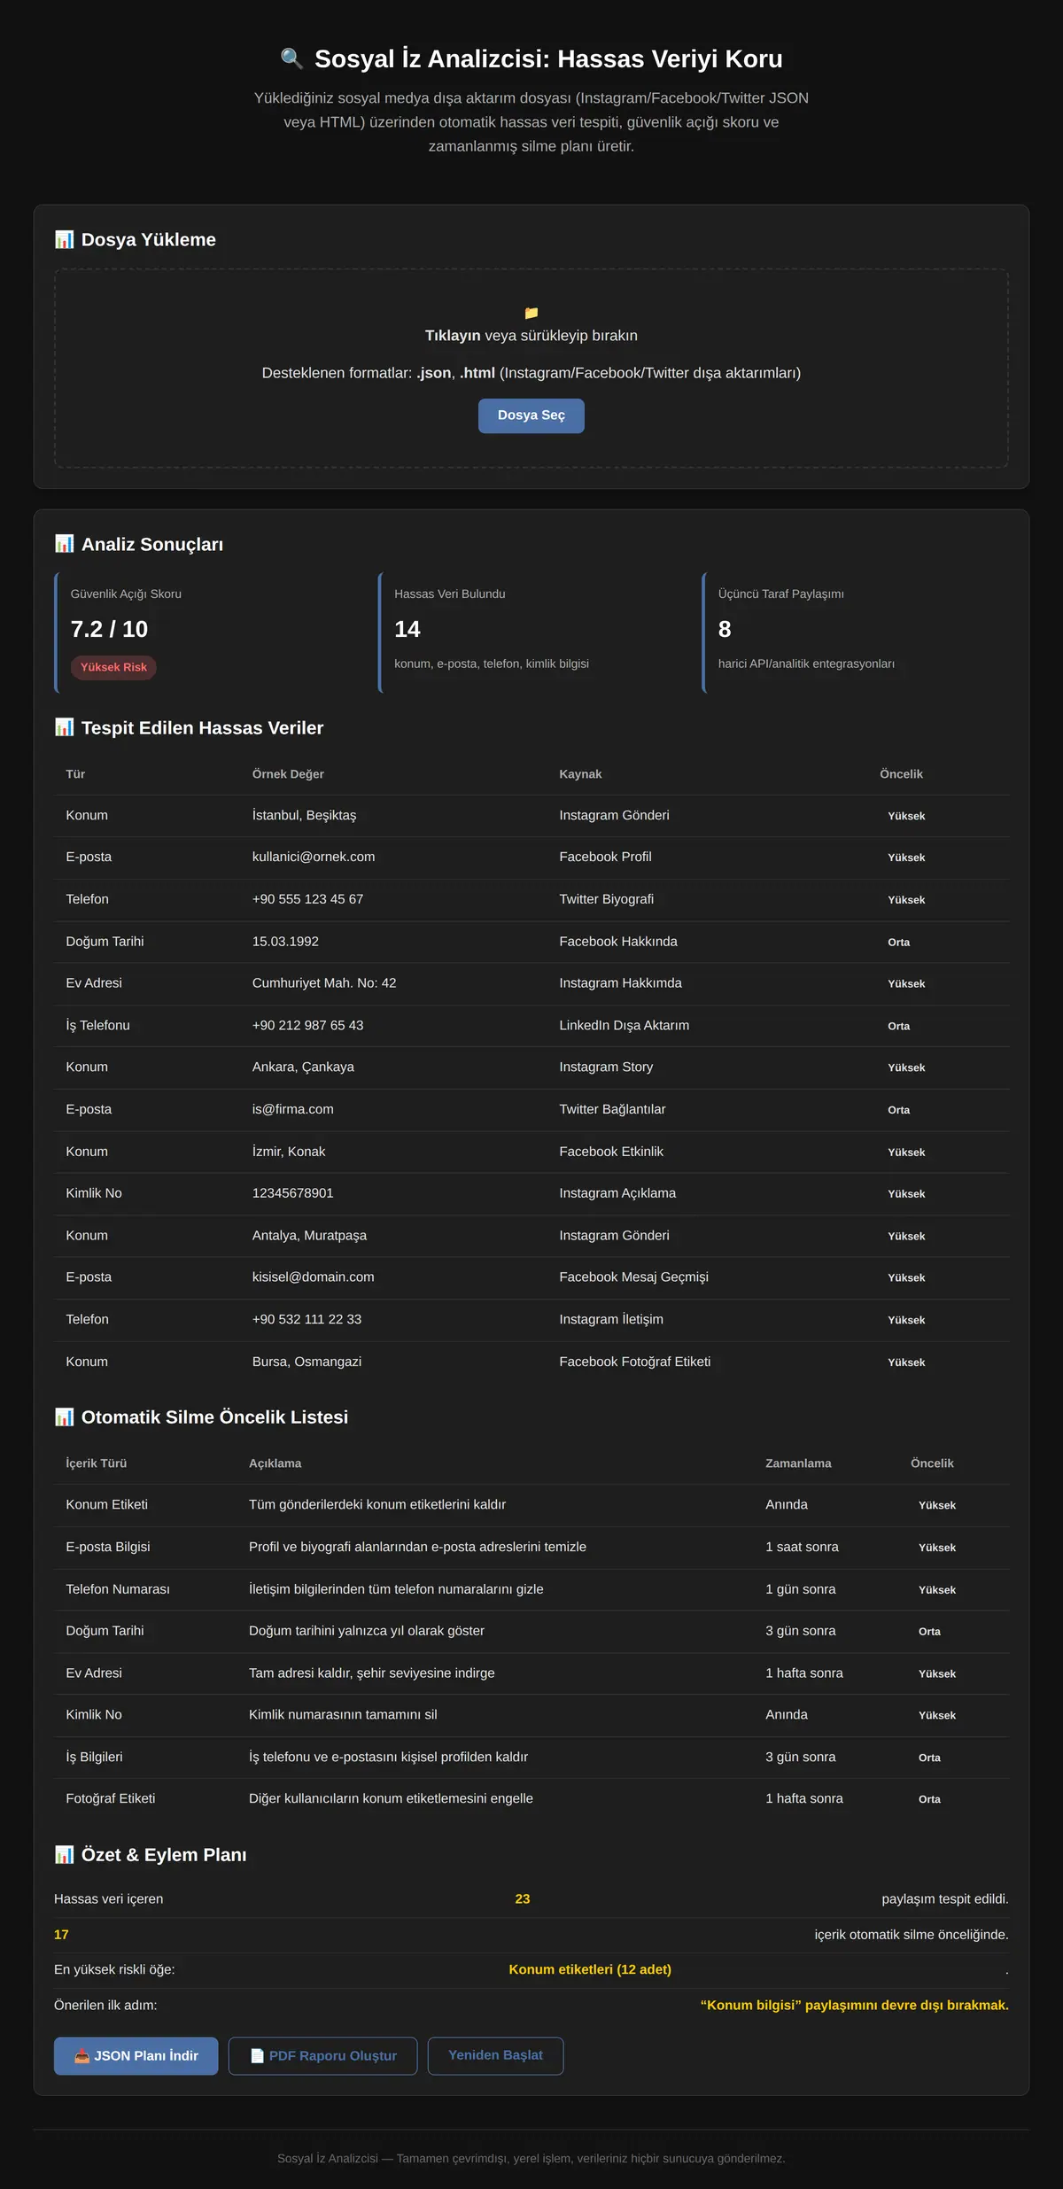This screenshot has width=1063, height=2189.
Task: Click the Hassas Veri Bulundu count 14
Action: 407,629
